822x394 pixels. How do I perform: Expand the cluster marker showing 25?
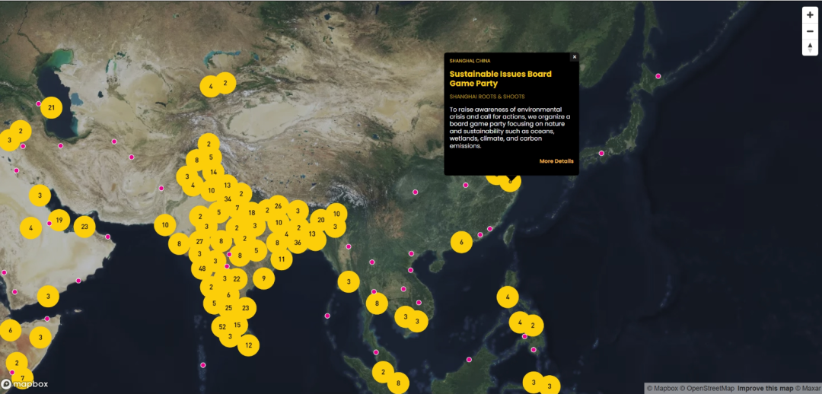point(228,308)
